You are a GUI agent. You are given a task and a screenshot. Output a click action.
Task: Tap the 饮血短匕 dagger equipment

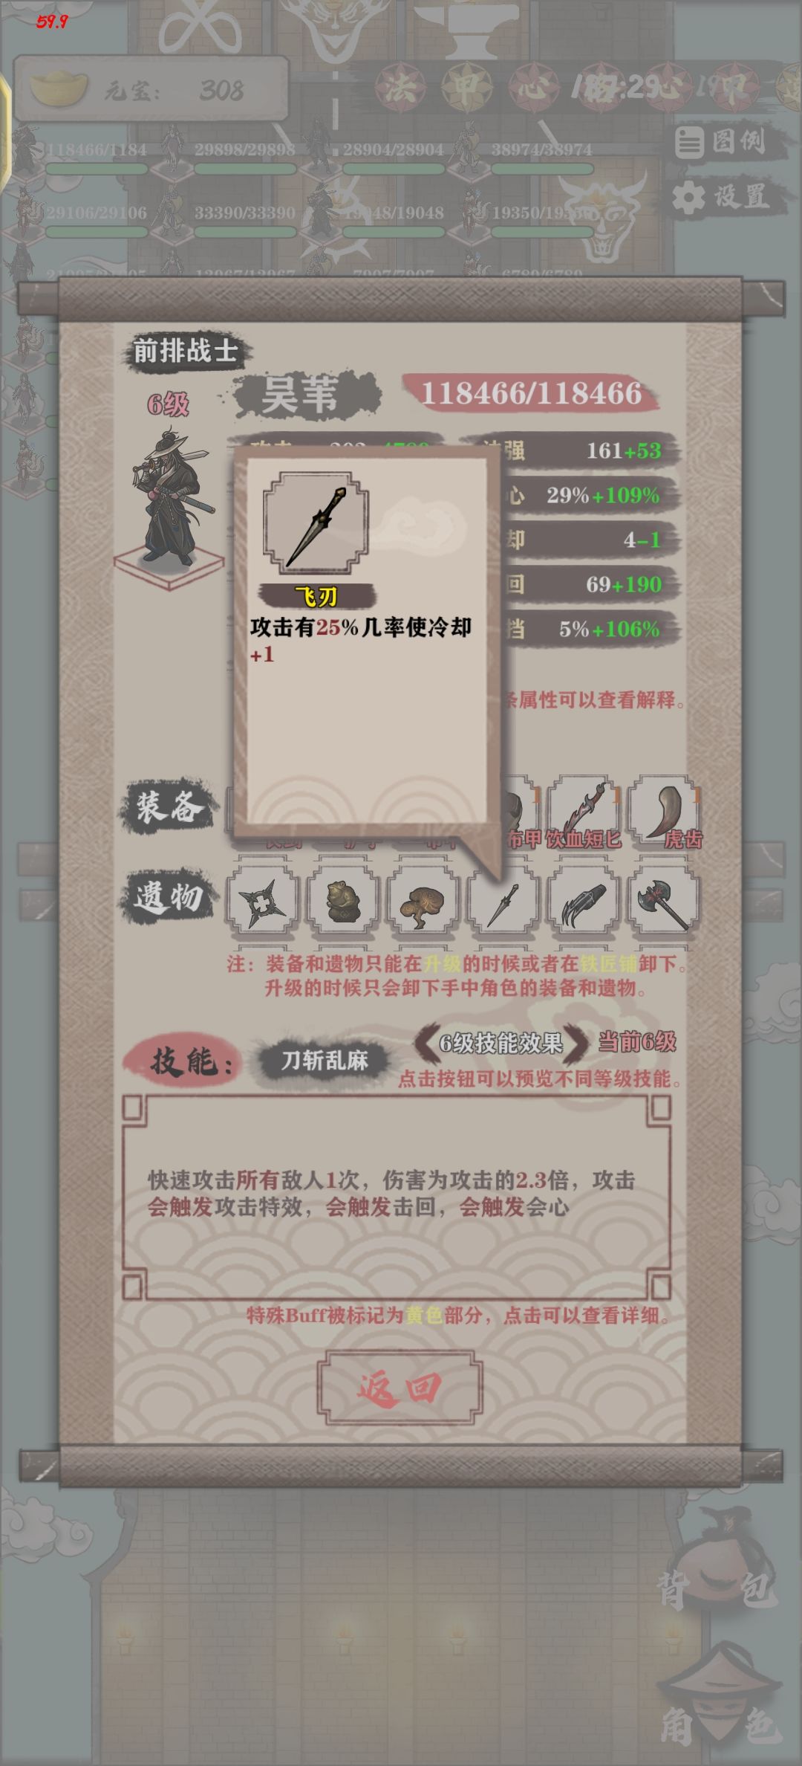(584, 812)
